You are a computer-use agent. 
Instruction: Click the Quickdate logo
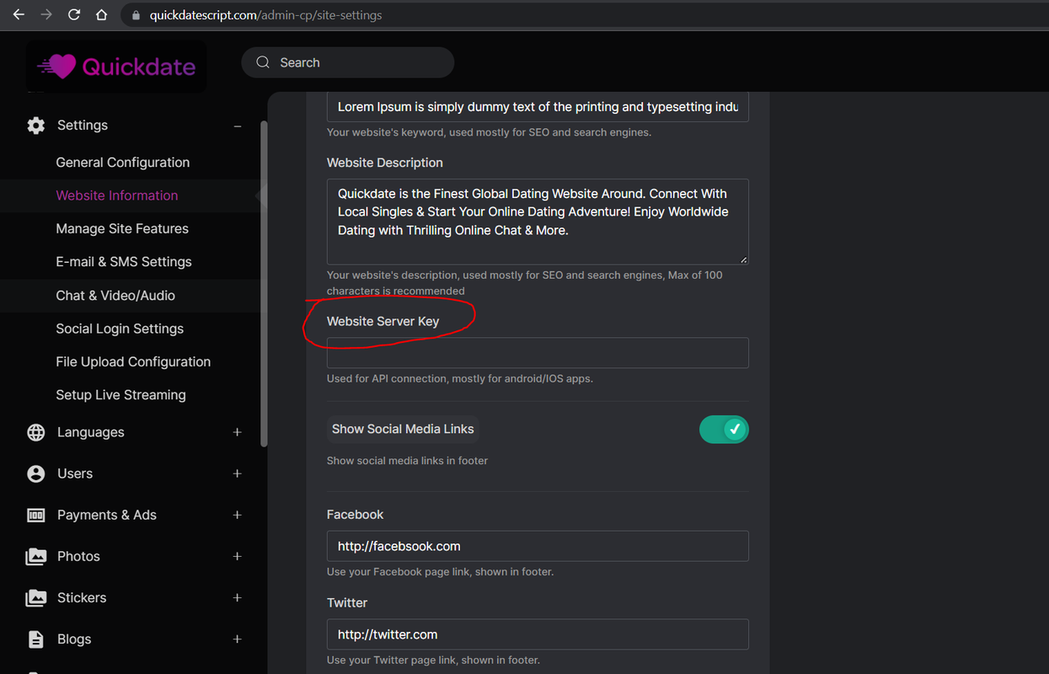[x=116, y=67]
